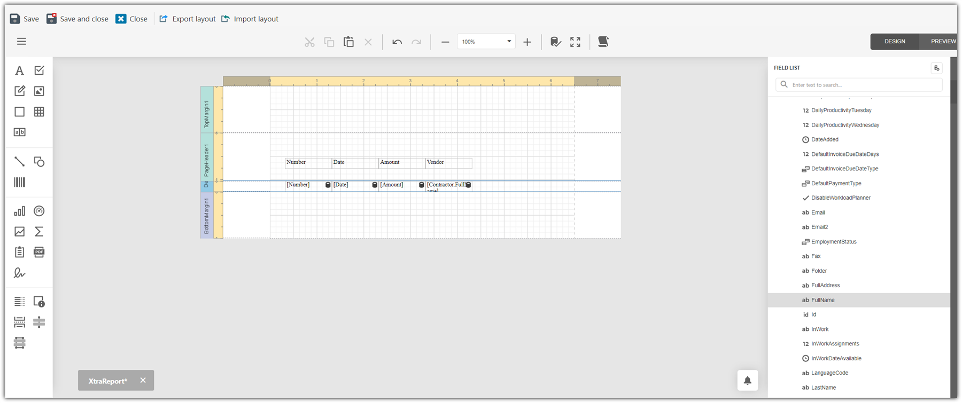Select the Picture Box control tool
The image size is (962, 403).
click(x=39, y=91)
